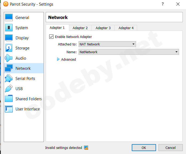Click the invalid settings warning icon
This screenshot has width=186, height=154.
86,148
